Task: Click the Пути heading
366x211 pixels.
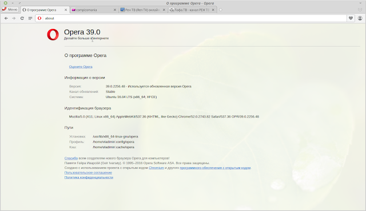Action: (69, 128)
